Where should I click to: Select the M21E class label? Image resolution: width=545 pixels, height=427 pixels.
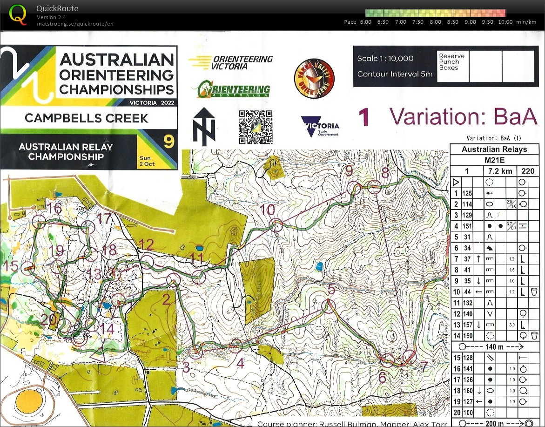(494, 160)
